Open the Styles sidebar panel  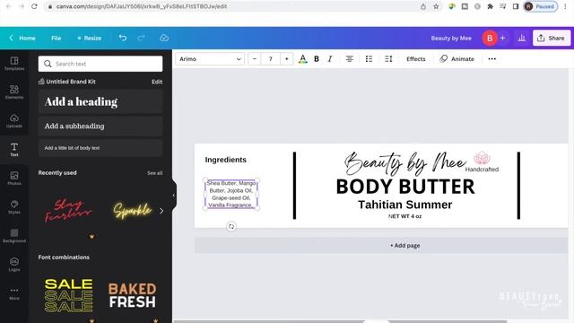14,207
